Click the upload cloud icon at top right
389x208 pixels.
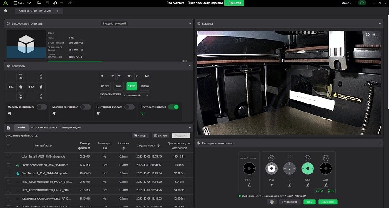point(363,3)
